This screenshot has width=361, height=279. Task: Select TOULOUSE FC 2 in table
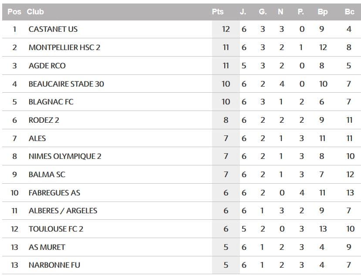(x=56, y=229)
